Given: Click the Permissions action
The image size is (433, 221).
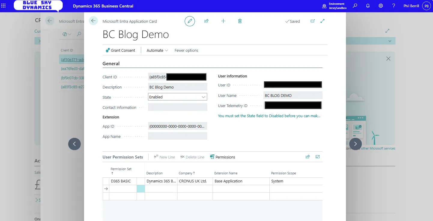Looking at the screenshot, I should tap(223, 157).
